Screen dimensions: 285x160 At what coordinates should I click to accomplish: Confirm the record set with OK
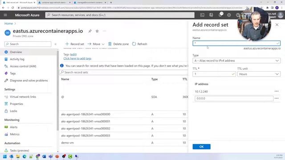[201, 147]
